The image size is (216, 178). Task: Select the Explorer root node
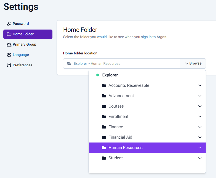click(147, 75)
